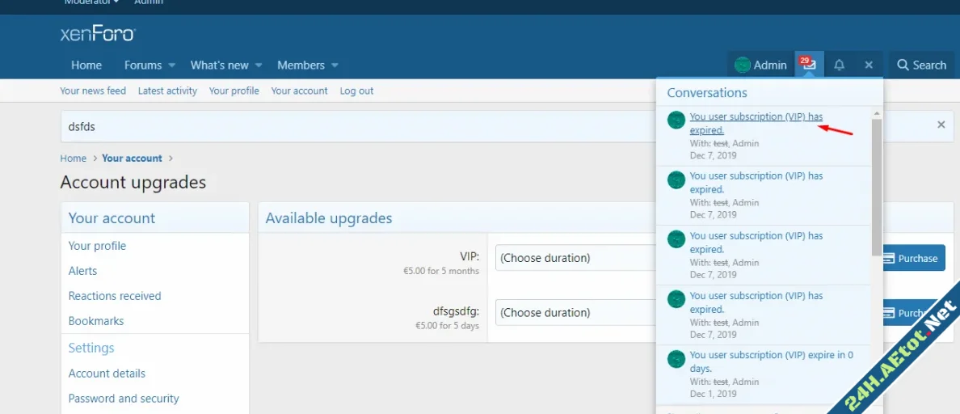This screenshot has height=414, width=960.
Task: Expand the What's new dropdown arrow
Action: pyautogui.click(x=259, y=65)
